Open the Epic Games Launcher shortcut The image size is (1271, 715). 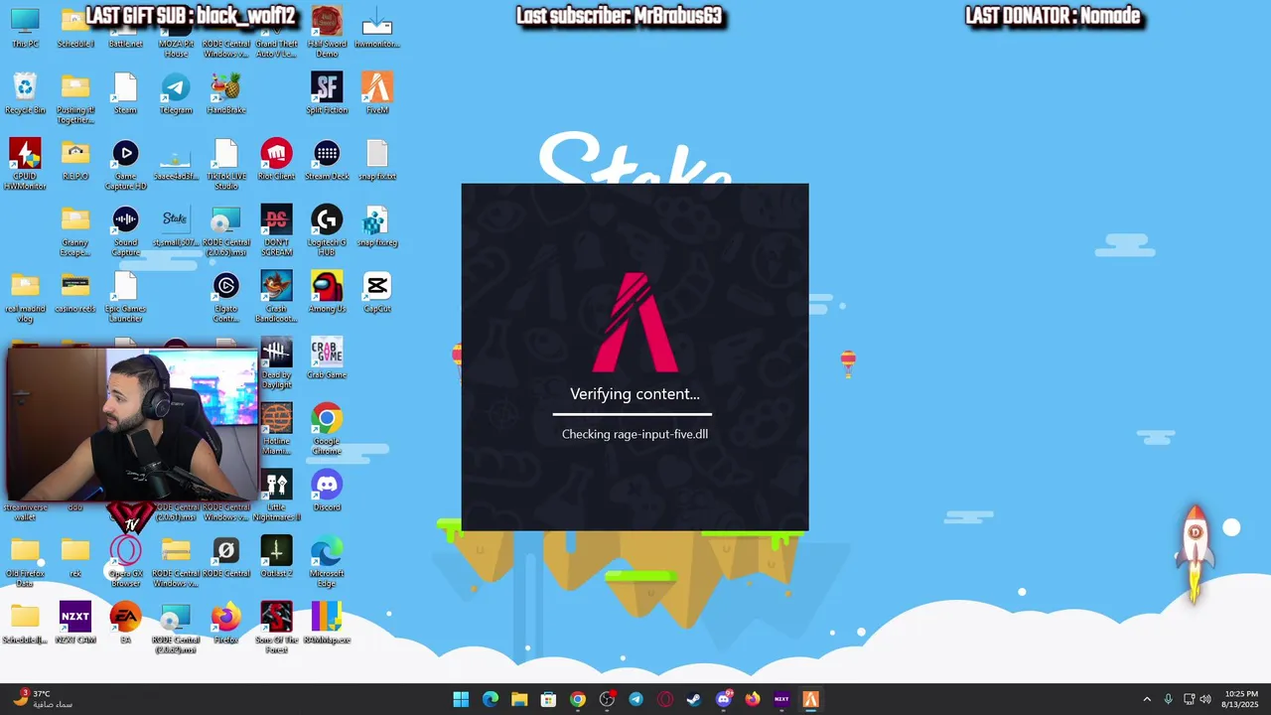[x=125, y=297]
